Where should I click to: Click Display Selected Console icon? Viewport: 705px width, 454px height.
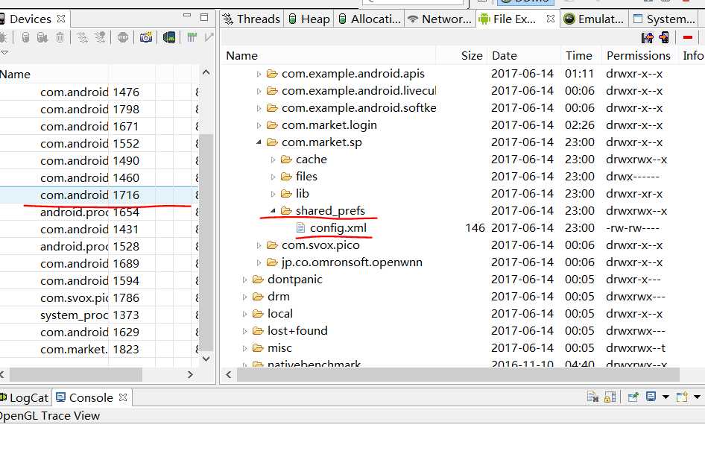(651, 397)
